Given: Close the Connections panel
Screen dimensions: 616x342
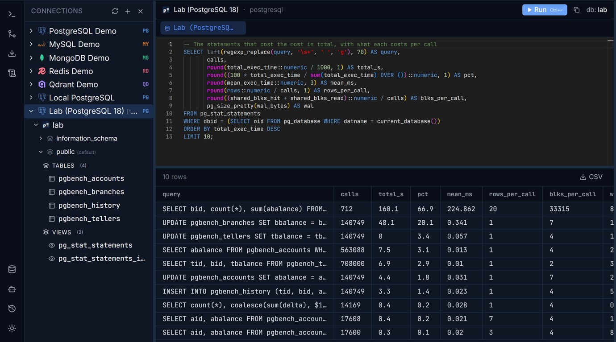Looking at the screenshot, I should [141, 11].
